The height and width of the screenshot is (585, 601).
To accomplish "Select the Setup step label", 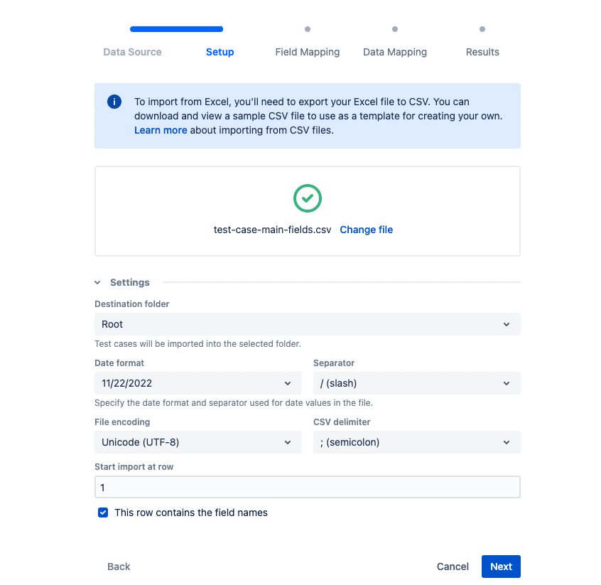I will click(x=220, y=52).
